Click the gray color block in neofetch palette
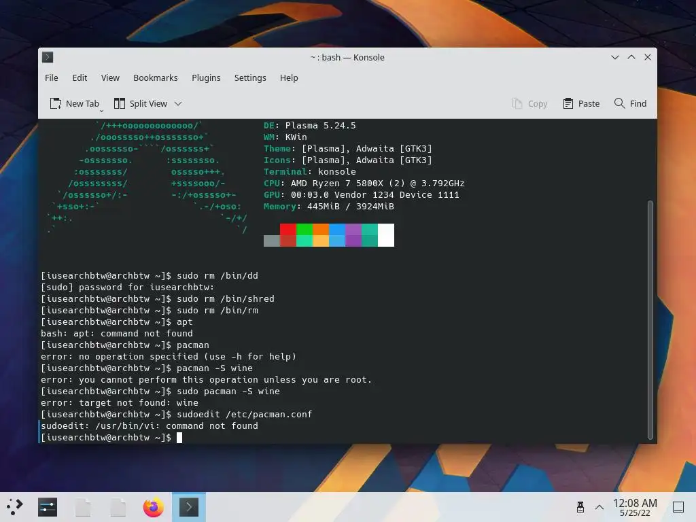Viewport: 696px width, 522px height. [272, 241]
